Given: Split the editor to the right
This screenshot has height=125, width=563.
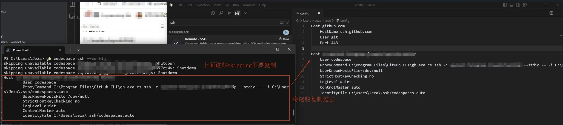Looking at the screenshot, I should pos(551,13).
